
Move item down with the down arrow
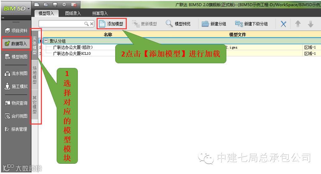tap(310, 24)
